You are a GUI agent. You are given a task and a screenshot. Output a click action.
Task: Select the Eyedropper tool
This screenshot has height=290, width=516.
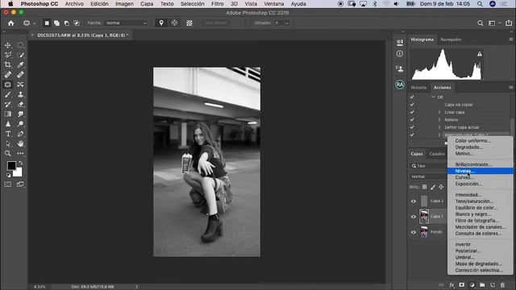point(20,64)
